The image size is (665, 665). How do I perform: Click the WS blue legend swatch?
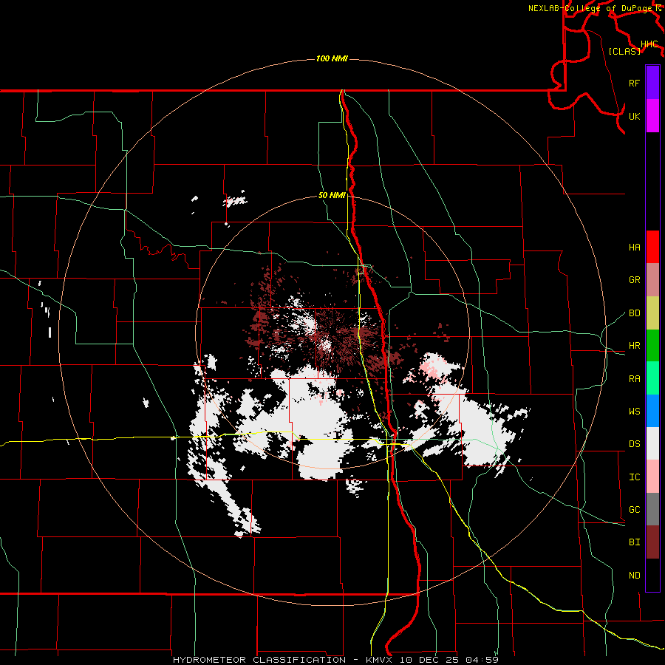[x=652, y=411]
